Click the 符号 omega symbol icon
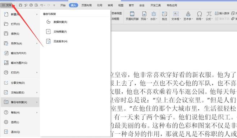Screen dimensions: 237x138 (199, 14)
